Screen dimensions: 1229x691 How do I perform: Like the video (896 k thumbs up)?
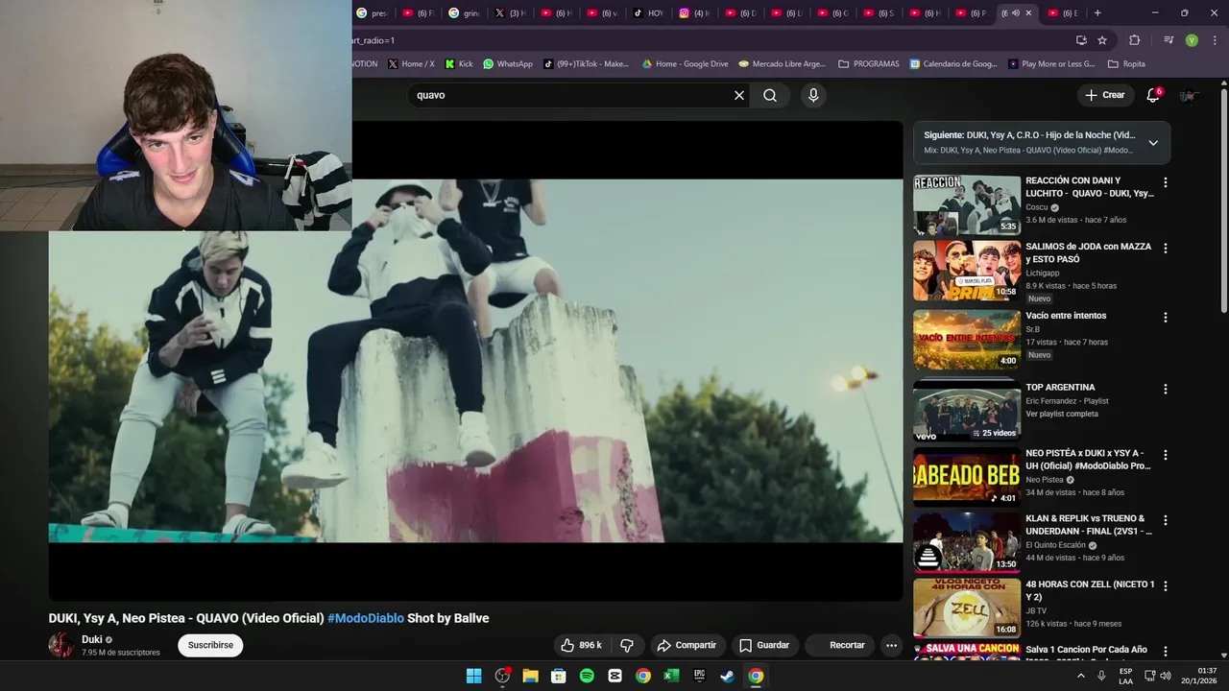(581, 645)
